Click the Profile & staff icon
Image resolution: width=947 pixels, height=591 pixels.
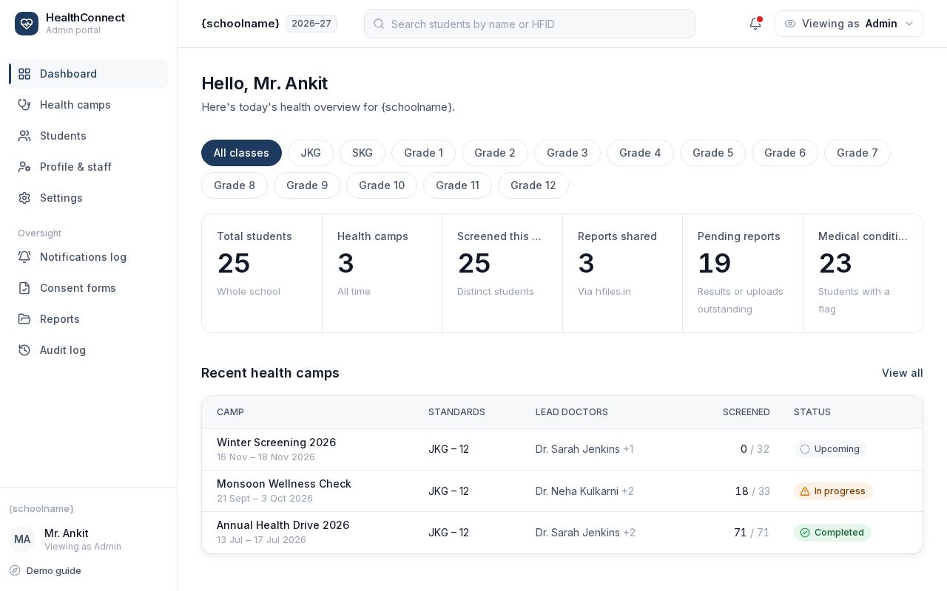[x=24, y=167]
